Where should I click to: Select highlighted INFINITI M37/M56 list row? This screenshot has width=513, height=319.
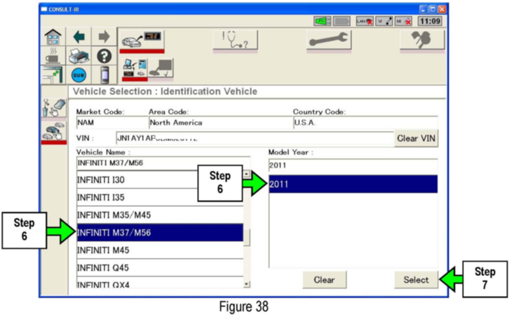pos(160,232)
